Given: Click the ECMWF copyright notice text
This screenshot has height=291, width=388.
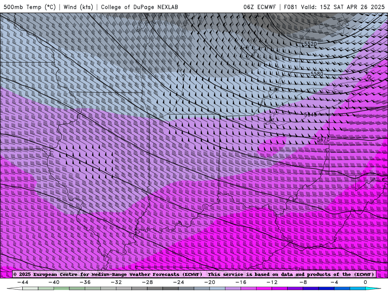Looking at the screenshot, I should [x=108, y=275].
